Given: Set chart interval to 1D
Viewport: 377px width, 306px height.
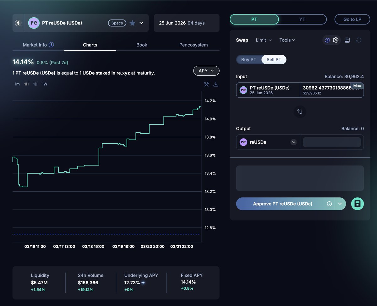Looking at the screenshot, I should (35, 84).
